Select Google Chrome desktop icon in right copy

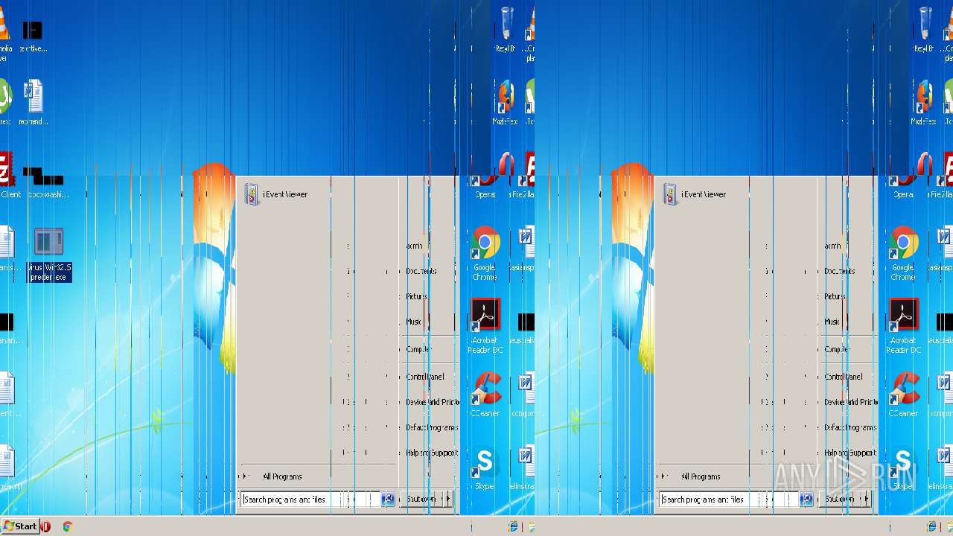903,253
